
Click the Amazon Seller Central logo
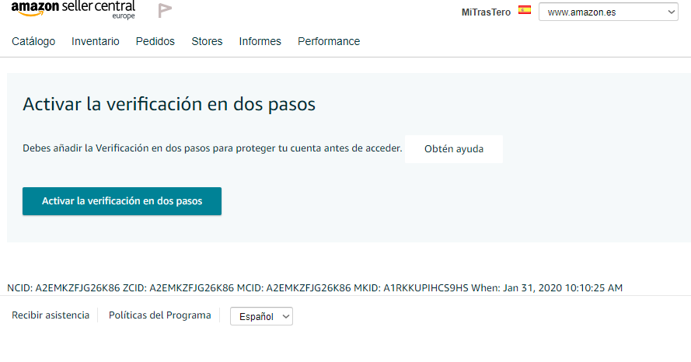[x=73, y=9]
